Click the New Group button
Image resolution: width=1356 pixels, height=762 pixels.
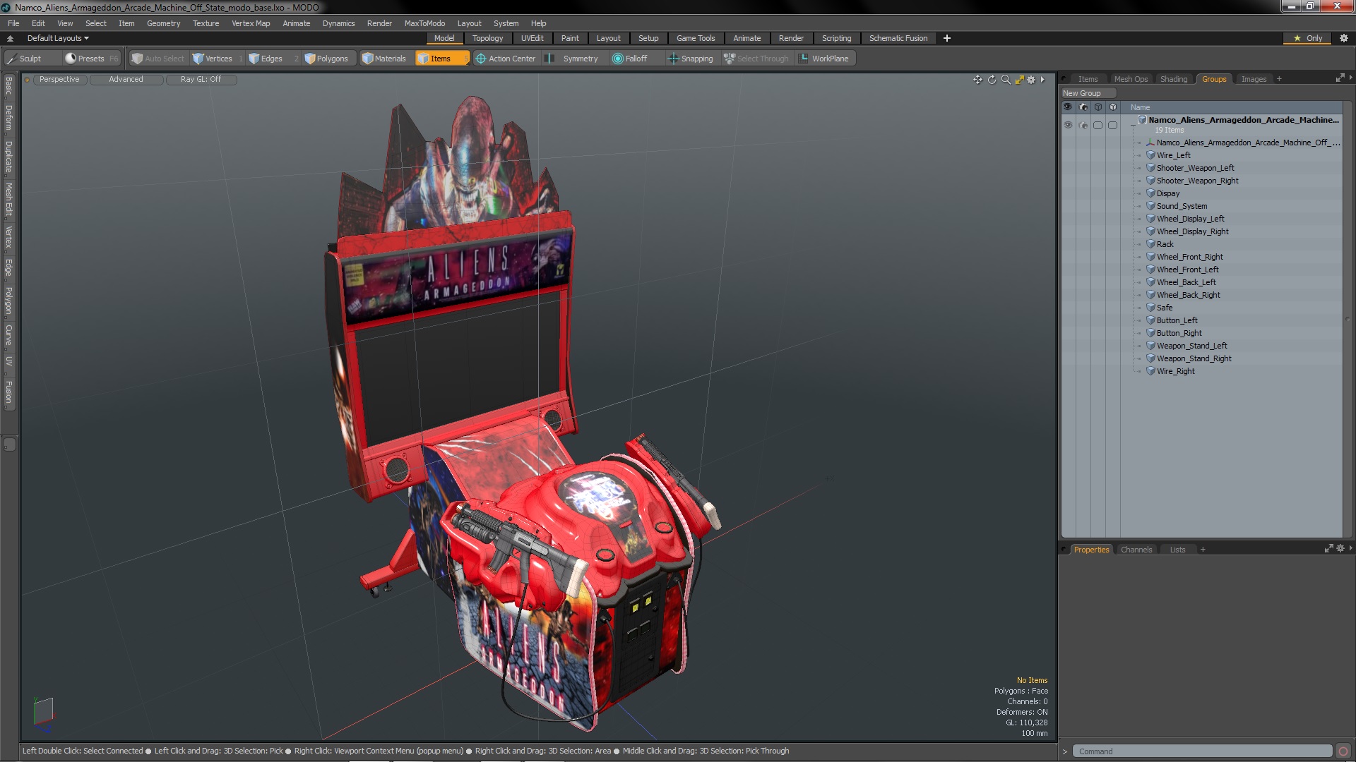pos(1088,93)
